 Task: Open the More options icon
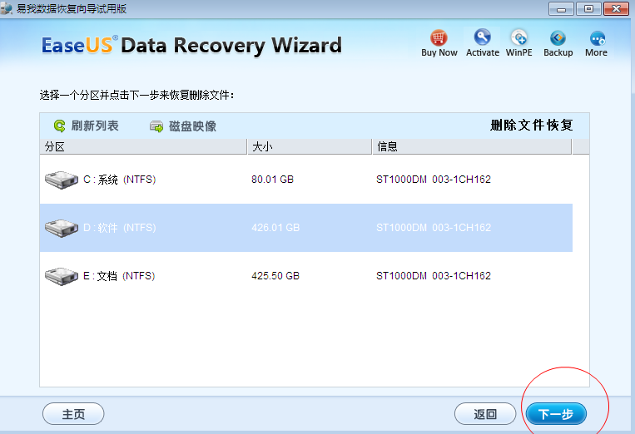[596, 38]
